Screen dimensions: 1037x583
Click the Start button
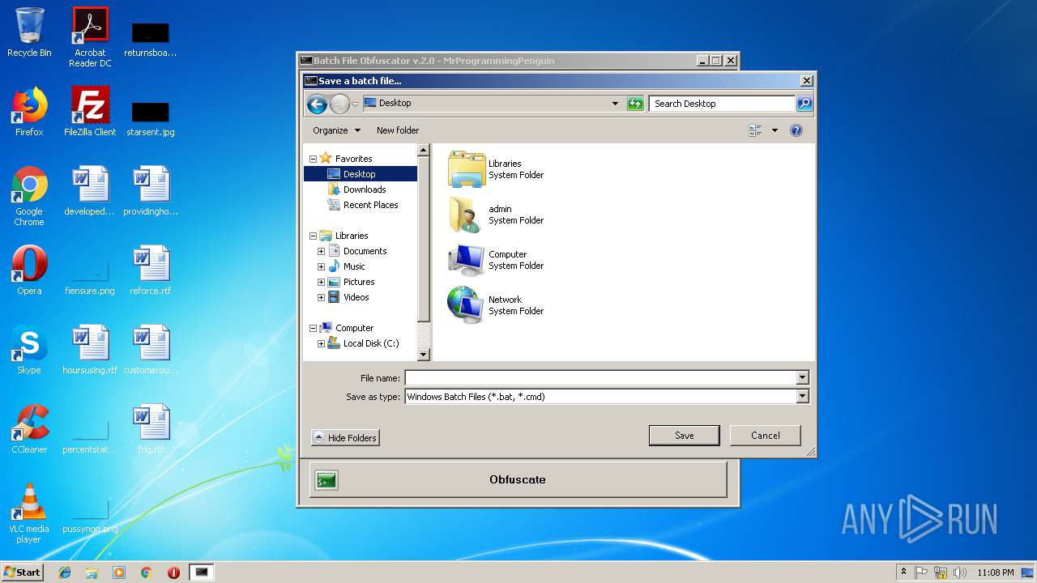click(x=22, y=572)
